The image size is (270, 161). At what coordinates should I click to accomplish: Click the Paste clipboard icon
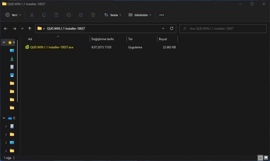(x=56, y=15)
